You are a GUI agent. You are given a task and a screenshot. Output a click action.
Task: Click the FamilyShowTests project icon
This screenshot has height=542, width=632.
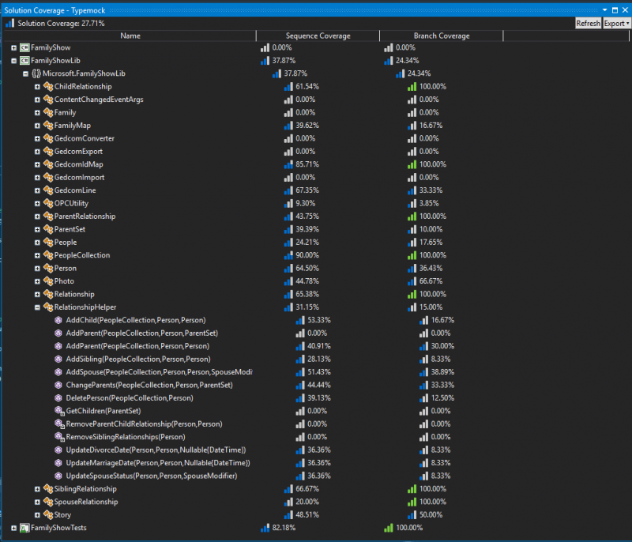click(24, 528)
